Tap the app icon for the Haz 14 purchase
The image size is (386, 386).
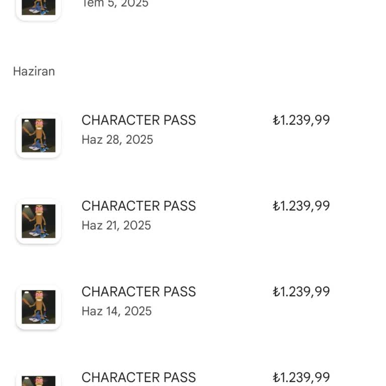[x=39, y=307]
